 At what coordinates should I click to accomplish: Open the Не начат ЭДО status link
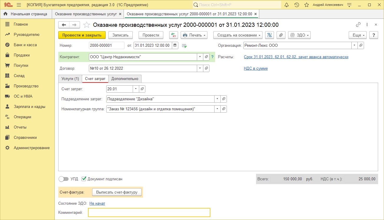pyautogui.click(x=97, y=203)
